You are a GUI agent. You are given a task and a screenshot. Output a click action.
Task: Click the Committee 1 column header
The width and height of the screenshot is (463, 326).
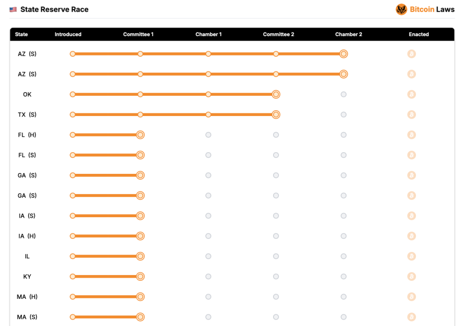pos(138,34)
